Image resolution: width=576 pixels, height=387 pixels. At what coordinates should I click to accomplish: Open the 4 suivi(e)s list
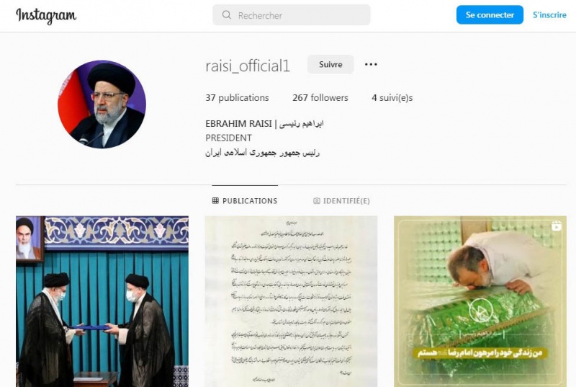coord(392,98)
